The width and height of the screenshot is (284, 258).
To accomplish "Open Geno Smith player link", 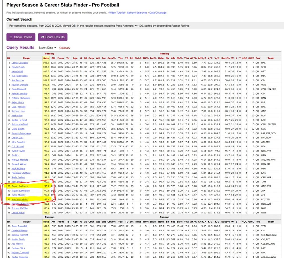I will click(18, 129).
